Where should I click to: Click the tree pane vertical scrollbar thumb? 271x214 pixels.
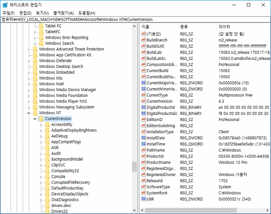(x=134, y=166)
